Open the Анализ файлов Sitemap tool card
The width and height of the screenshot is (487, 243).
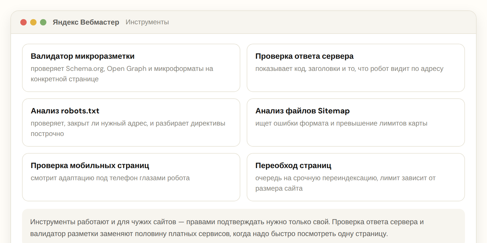[356, 122]
